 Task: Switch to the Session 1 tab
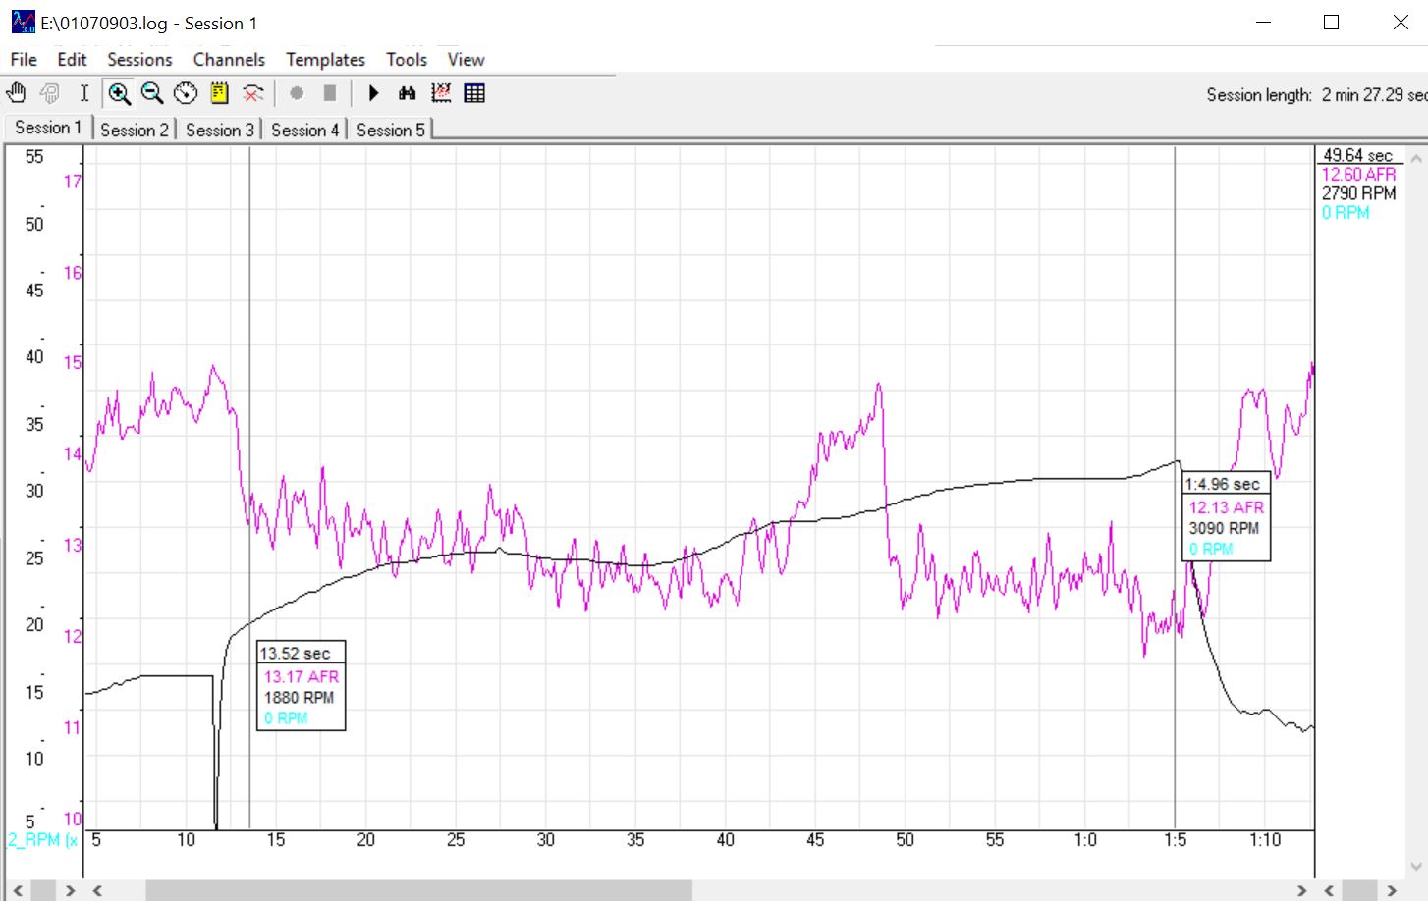point(48,128)
